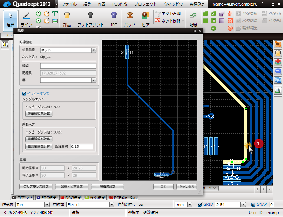The width and height of the screenshot is (283, 217).
Task: Click the 配線 routing tool
Action: tap(193, 19)
